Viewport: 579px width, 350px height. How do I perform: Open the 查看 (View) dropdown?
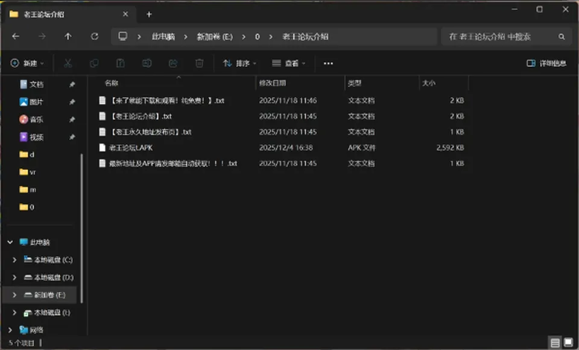(289, 63)
